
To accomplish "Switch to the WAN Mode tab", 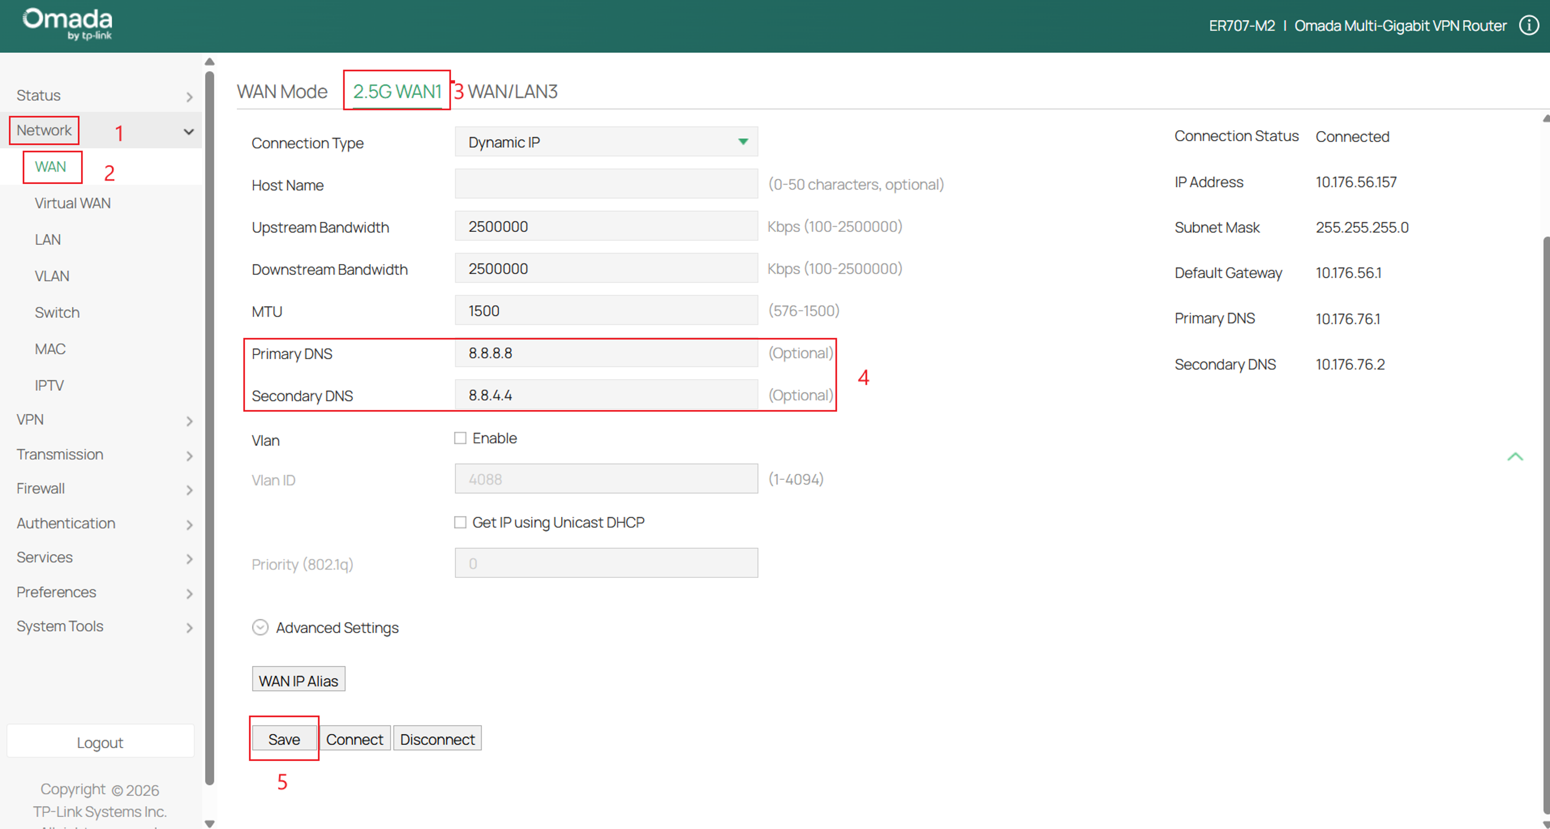I will [x=282, y=91].
